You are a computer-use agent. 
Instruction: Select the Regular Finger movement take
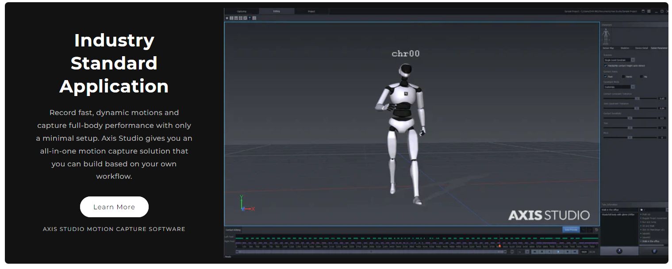[x=654, y=218]
